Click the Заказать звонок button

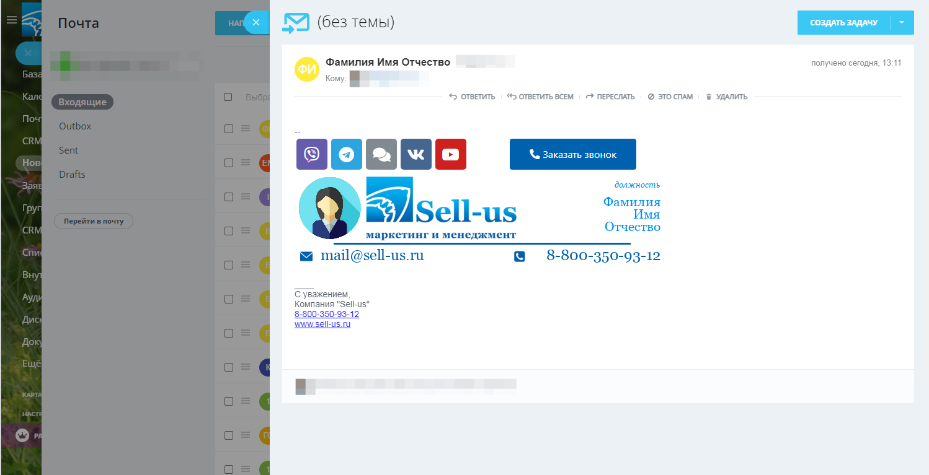click(x=573, y=154)
